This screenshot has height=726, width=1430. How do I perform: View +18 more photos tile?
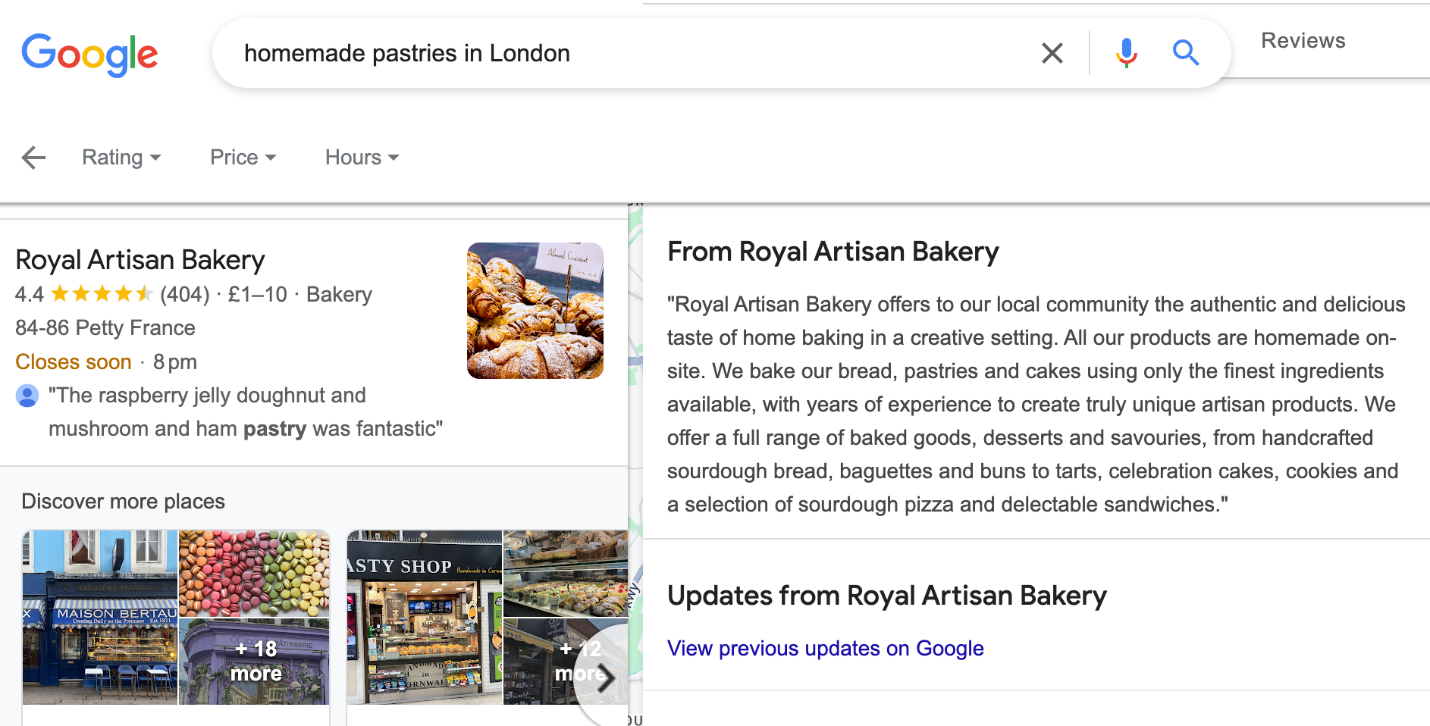[254, 662]
